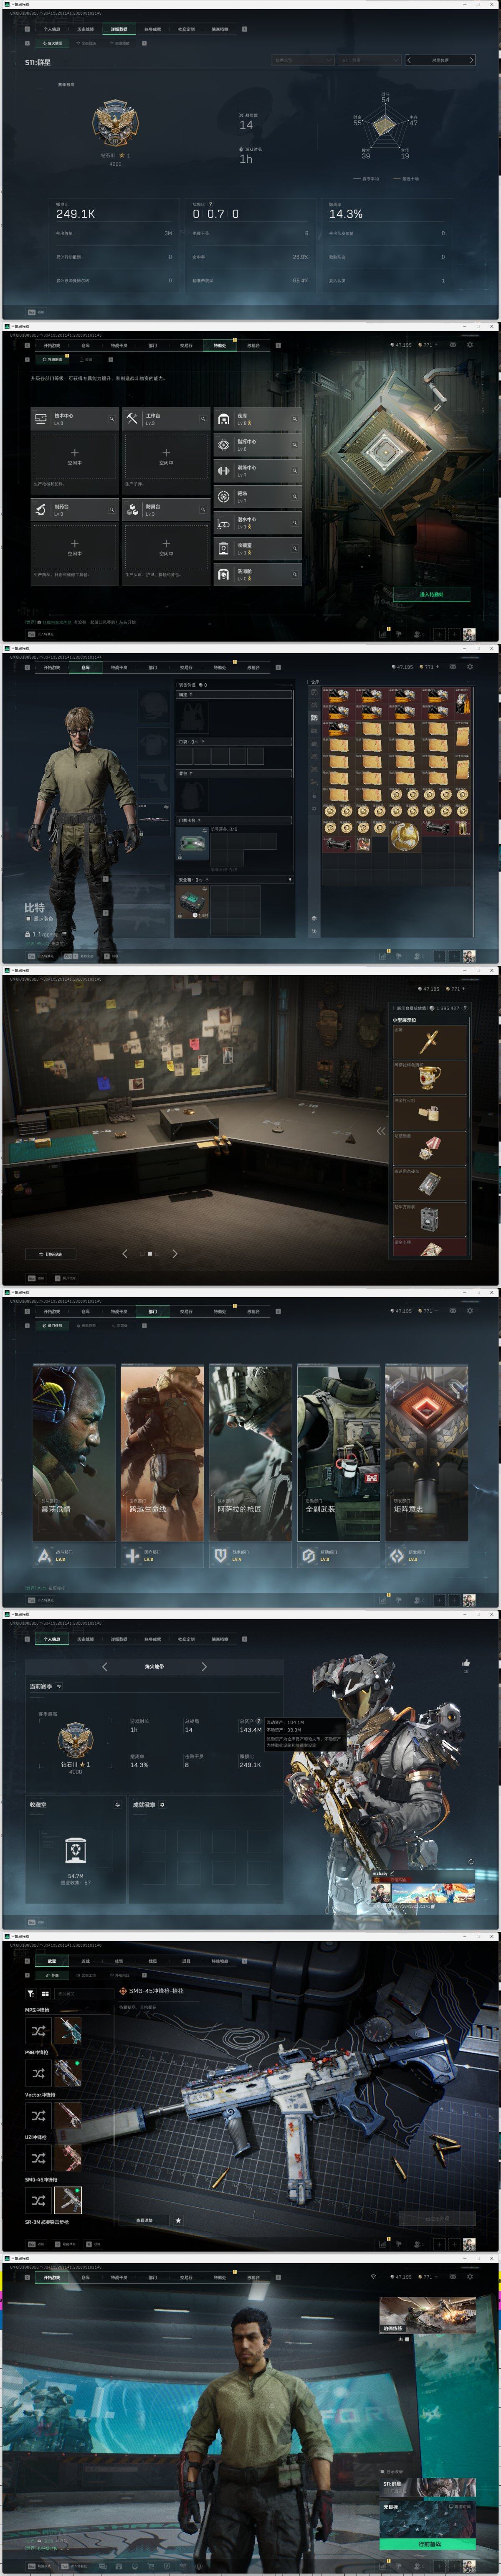
Task: Select 洗浴间 row in facility list
Action: (x=257, y=574)
